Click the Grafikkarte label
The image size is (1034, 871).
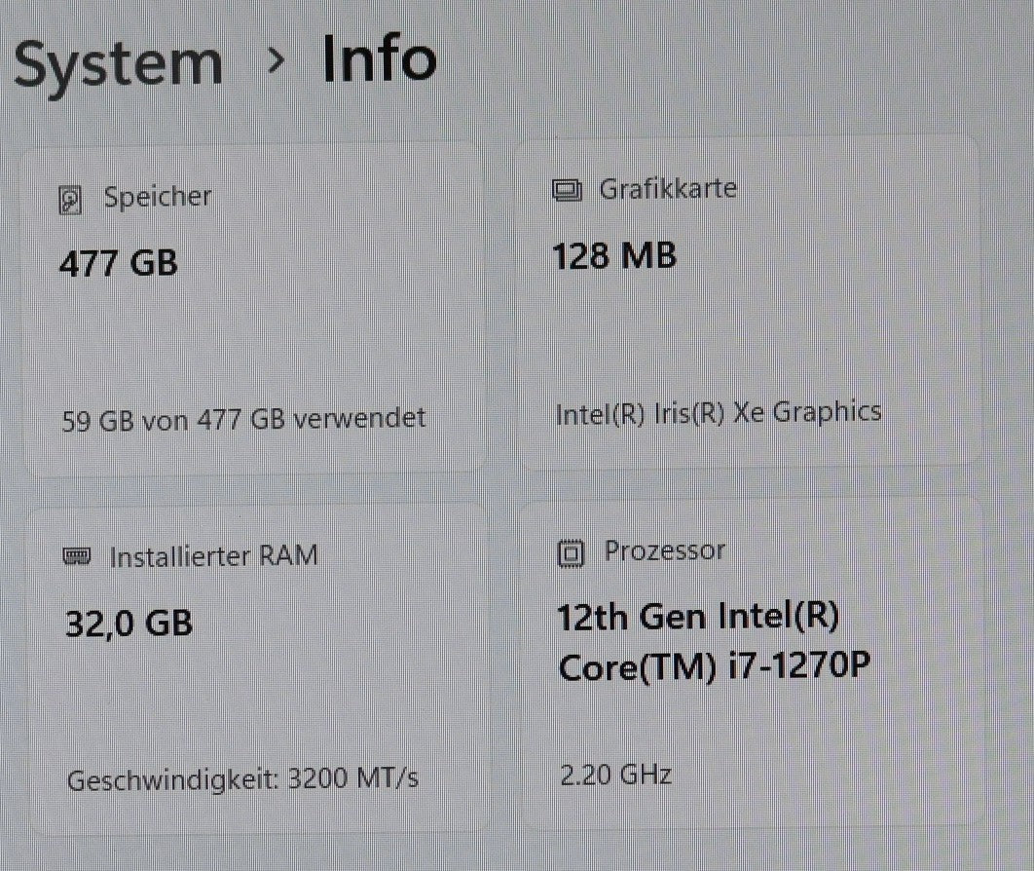(x=668, y=188)
